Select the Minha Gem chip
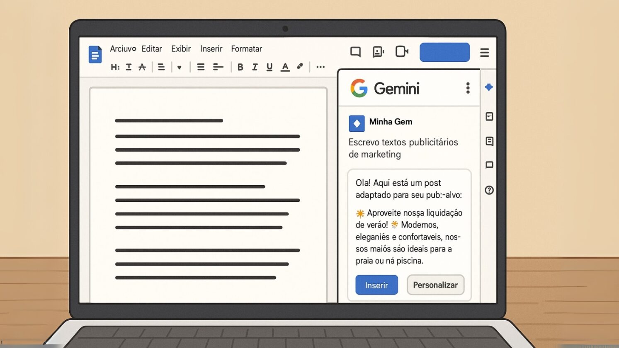The height and width of the screenshot is (348, 619). point(380,122)
